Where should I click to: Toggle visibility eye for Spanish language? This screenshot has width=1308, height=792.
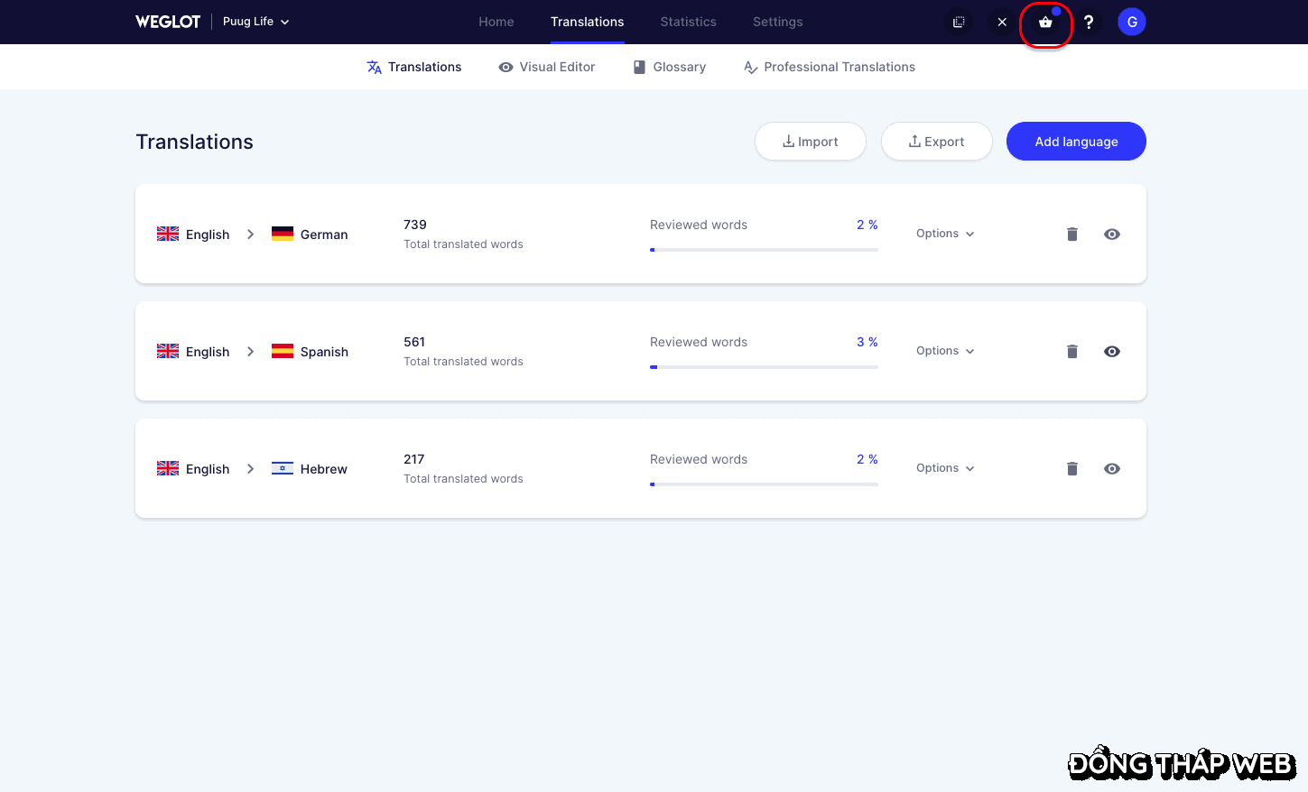[1112, 352]
